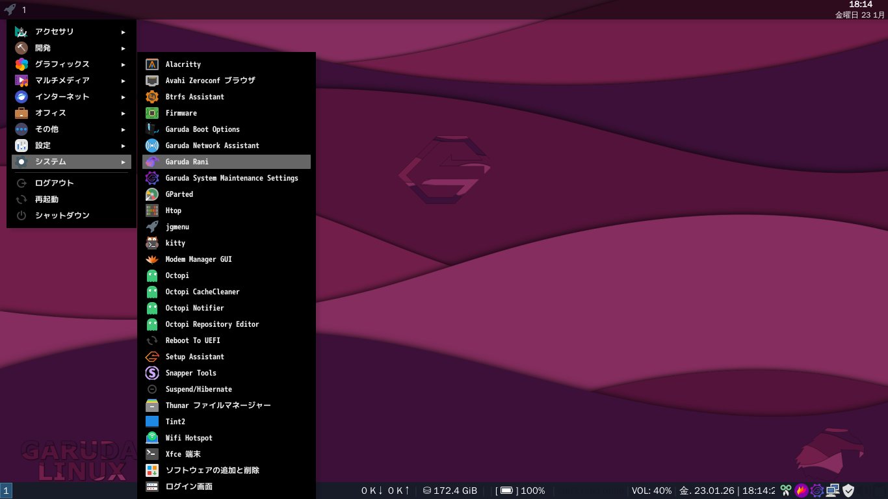Open Garuda Boot Options icon
This screenshot has width=888, height=499.
click(x=152, y=129)
